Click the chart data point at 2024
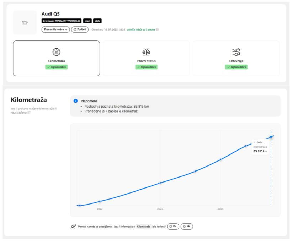The image size is (292, 245). coord(221,159)
